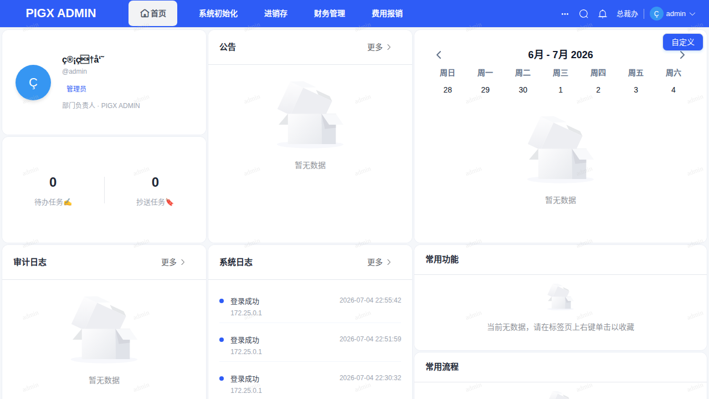709x399 pixels.
Task: Click the admin avatar in header
Action: (x=656, y=14)
